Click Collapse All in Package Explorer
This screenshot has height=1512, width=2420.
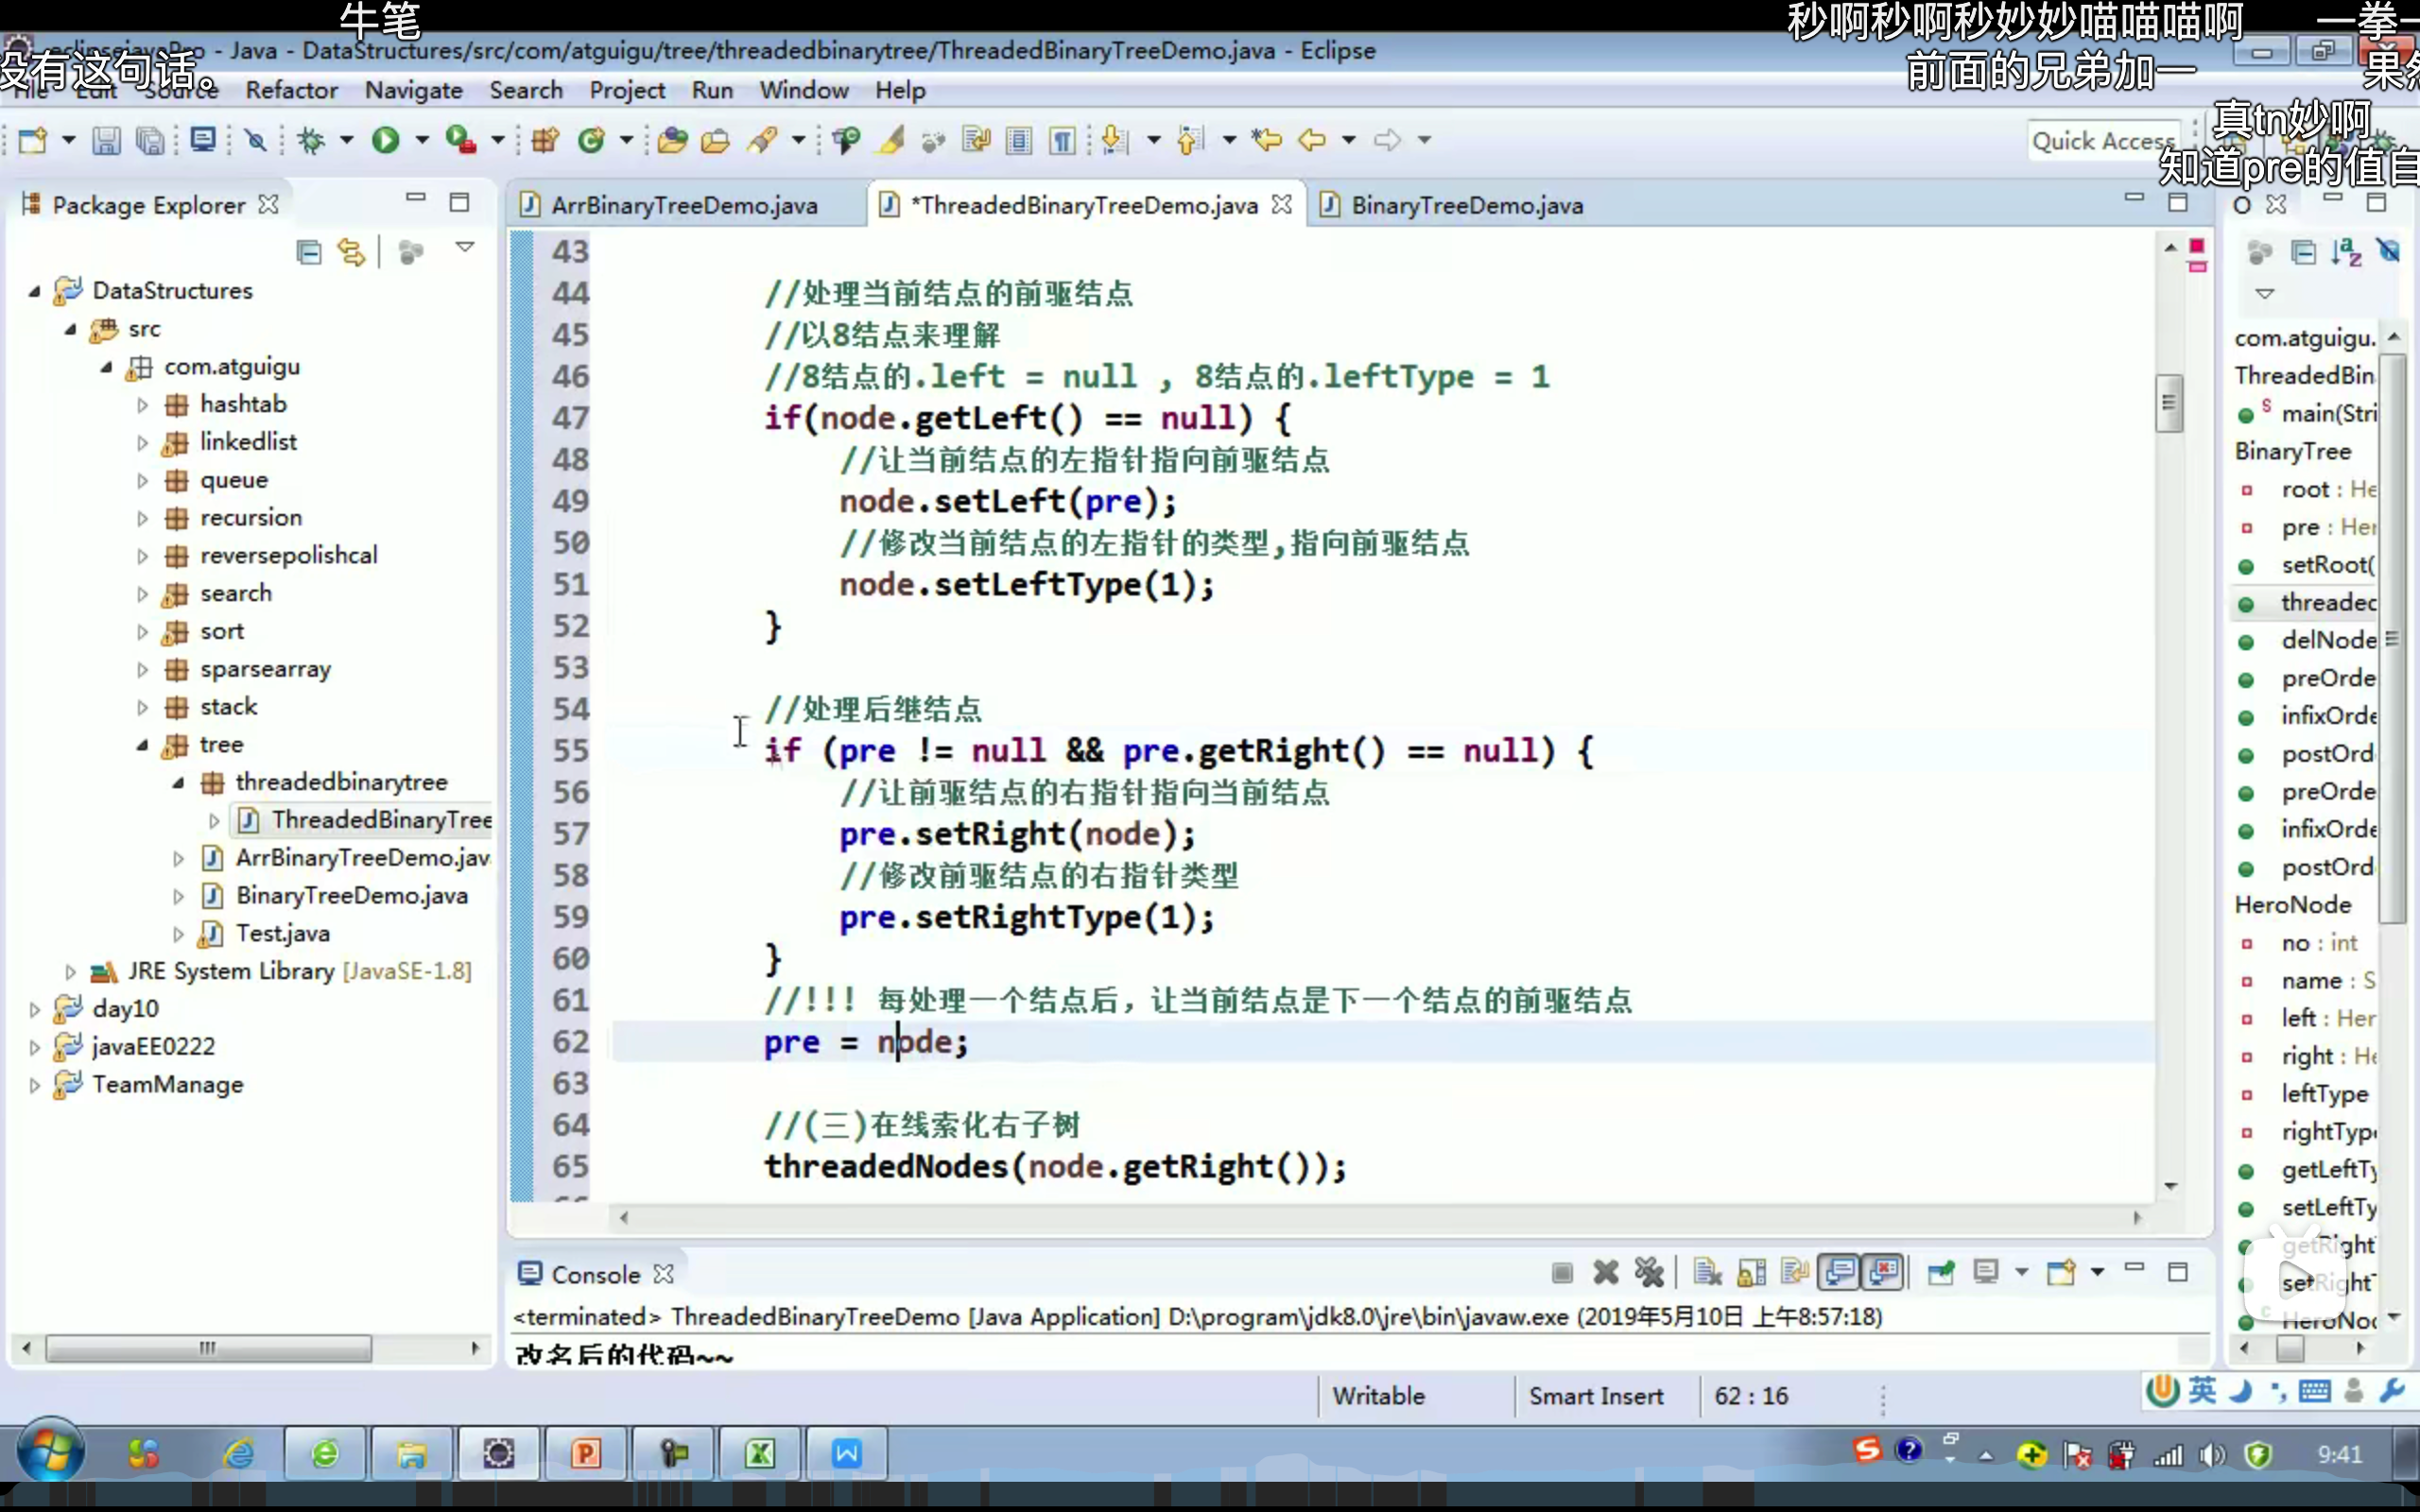coord(309,251)
